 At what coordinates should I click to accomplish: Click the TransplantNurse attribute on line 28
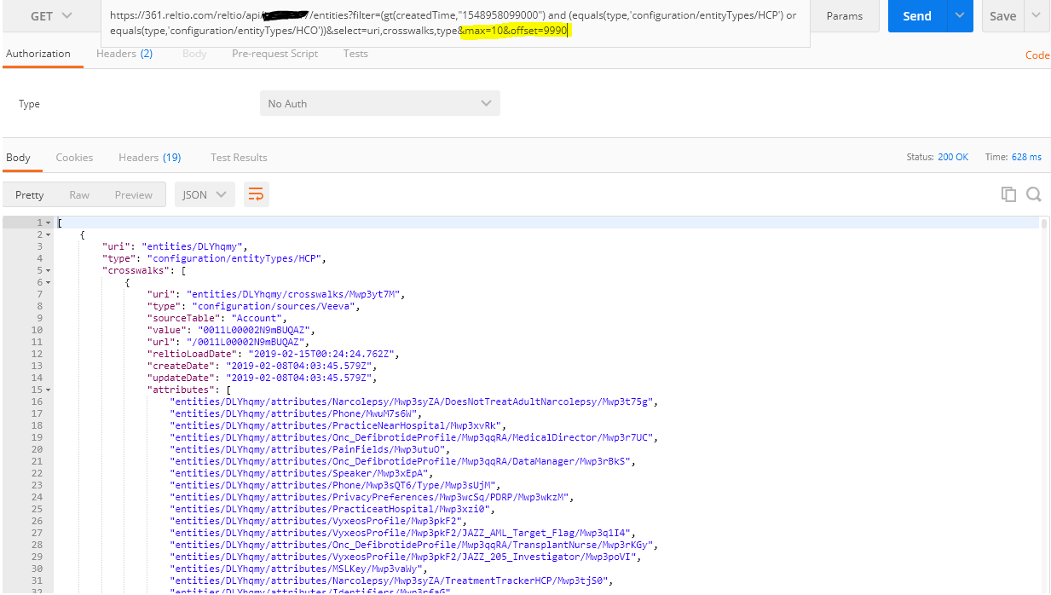(414, 545)
